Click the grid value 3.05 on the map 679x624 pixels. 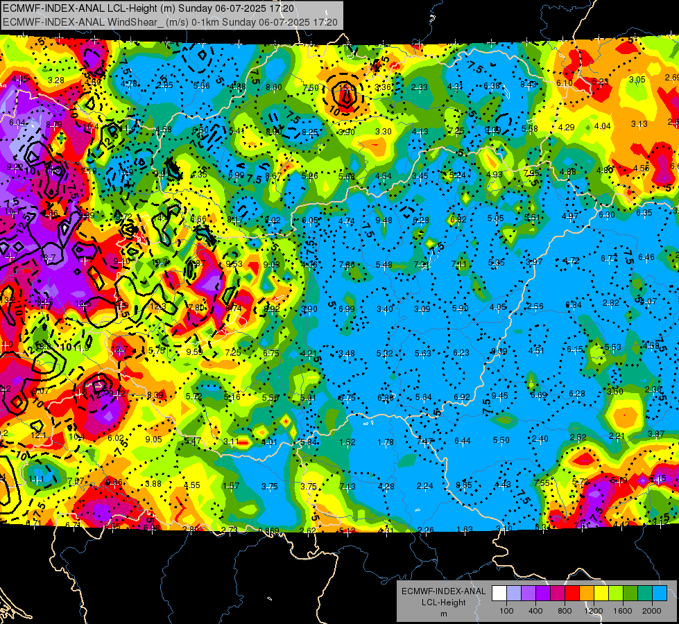(x=637, y=80)
